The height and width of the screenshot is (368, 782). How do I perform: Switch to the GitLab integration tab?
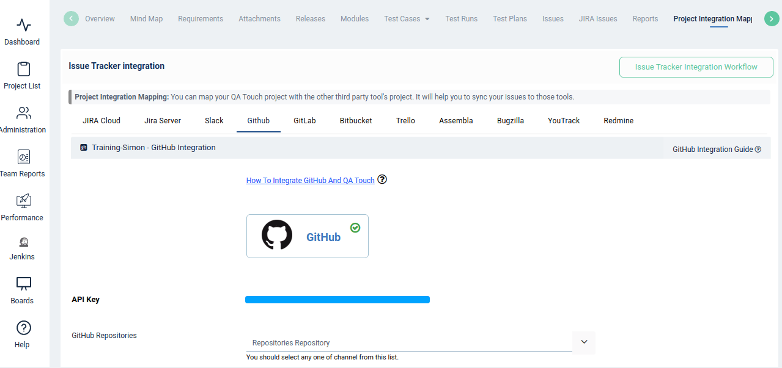point(304,120)
